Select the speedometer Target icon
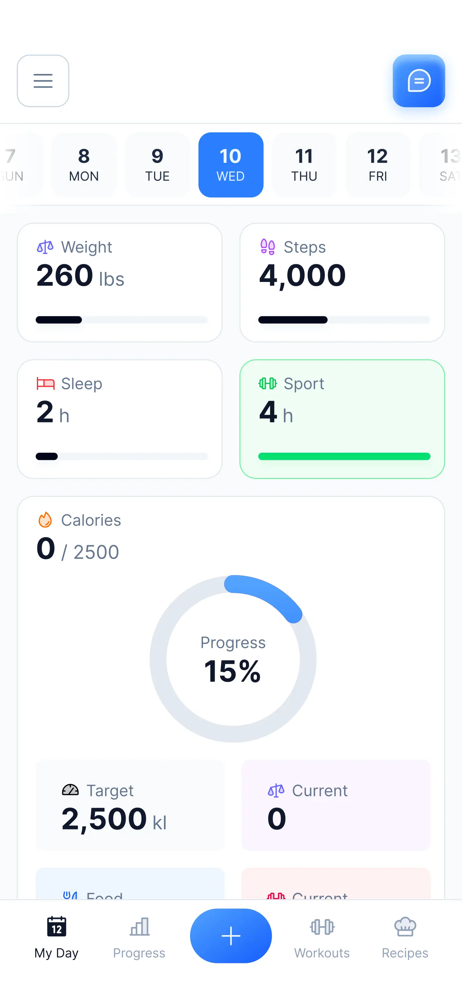This screenshot has width=462, height=1004. tap(70, 790)
